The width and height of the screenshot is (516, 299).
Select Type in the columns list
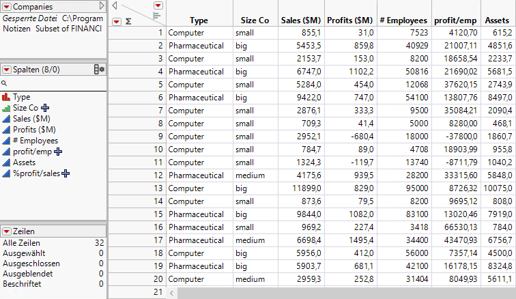(x=21, y=97)
